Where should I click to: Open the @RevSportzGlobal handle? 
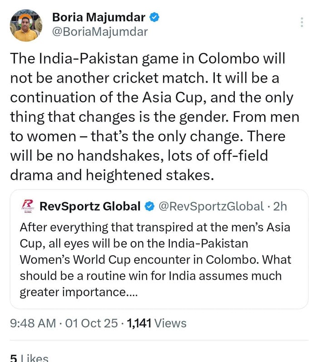click(x=210, y=207)
